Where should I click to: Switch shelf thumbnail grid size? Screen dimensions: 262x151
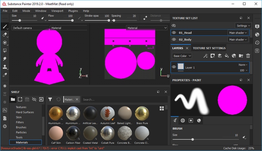tap(162, 109)
